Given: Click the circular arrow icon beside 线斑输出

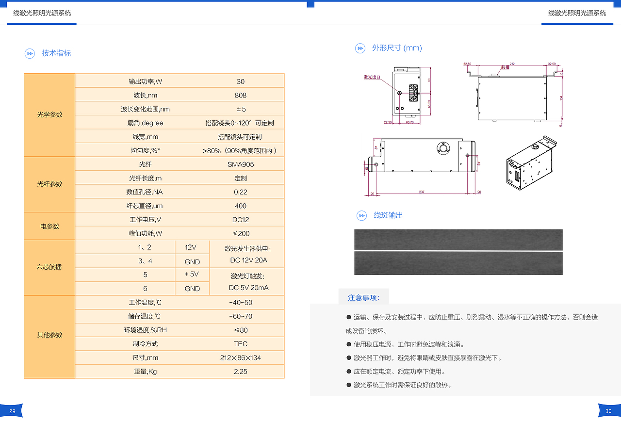Looking at the screenshot, I should coord(361,216).
